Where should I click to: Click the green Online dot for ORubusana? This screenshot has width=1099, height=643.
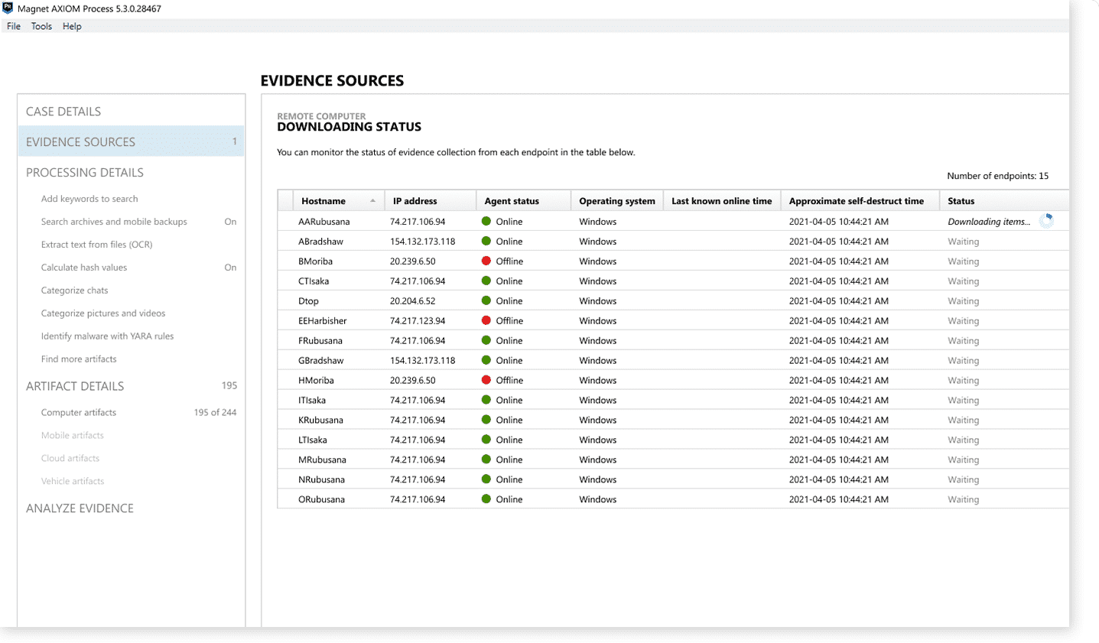(486, 499)
